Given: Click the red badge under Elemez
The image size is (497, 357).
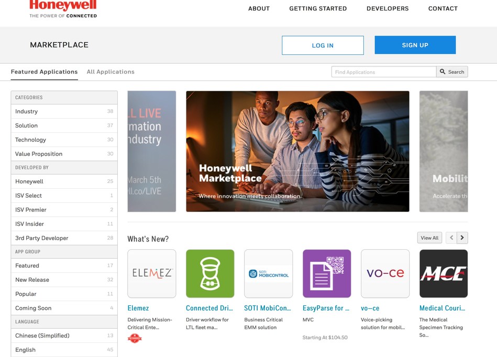Looking at the screenshot, I should tap(135, 338).
